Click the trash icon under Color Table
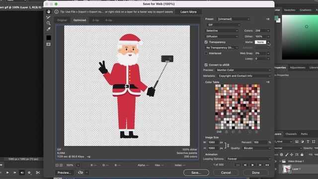Viewport: 318px width, 179px height. [256, 132]
